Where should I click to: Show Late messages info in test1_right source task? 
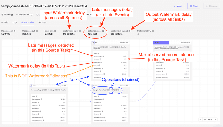click(41, 99)
